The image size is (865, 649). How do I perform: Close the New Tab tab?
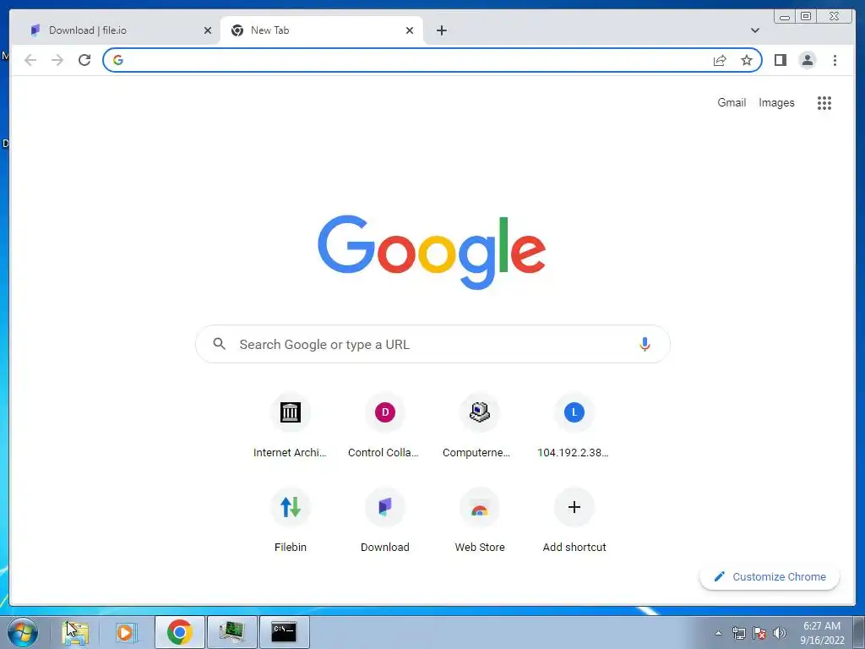[x=410, y=30]
